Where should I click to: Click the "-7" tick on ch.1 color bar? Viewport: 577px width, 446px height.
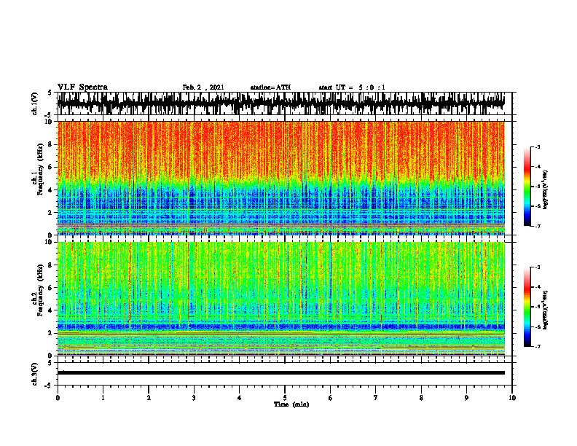point(538,226)
